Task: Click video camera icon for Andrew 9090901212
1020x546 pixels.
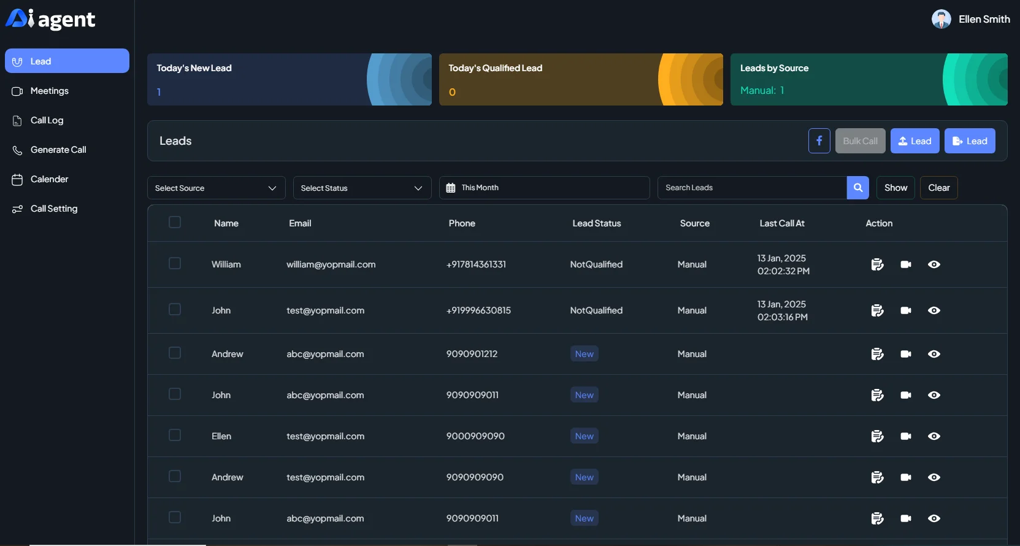Action: (906, 354)
